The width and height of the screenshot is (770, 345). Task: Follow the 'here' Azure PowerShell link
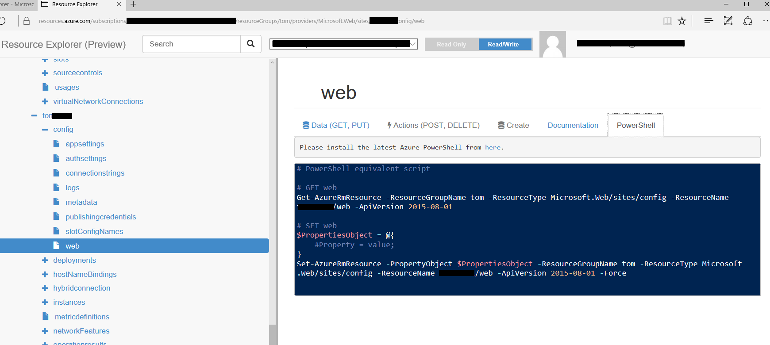[x=493, y=147]
